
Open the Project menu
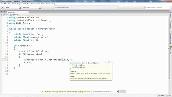coord(19,4)
